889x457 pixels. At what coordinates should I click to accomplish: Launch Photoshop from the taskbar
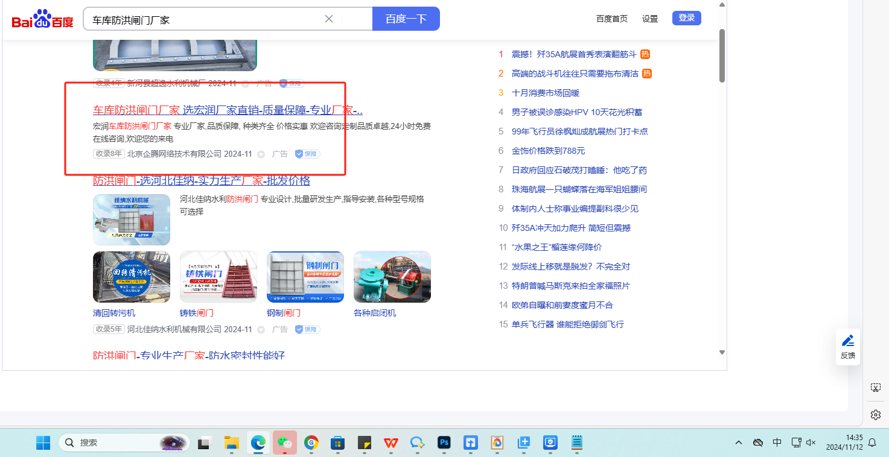pyautogui.click(x=444, y=443)
